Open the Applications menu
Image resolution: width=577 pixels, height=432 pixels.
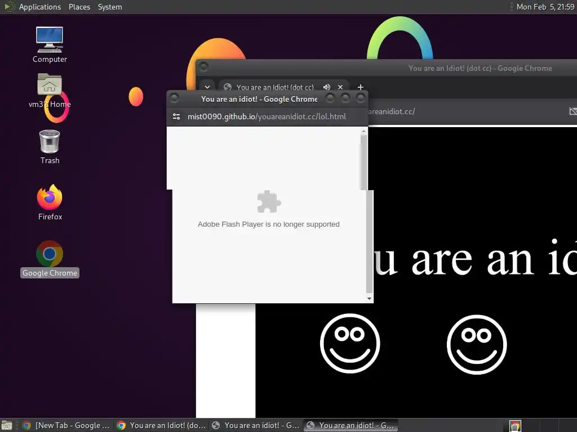(40, 7)
